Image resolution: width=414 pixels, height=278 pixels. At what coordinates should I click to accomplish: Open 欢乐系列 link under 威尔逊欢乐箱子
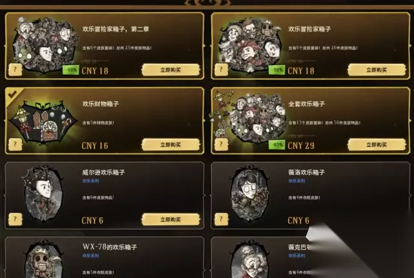[90, 181]
